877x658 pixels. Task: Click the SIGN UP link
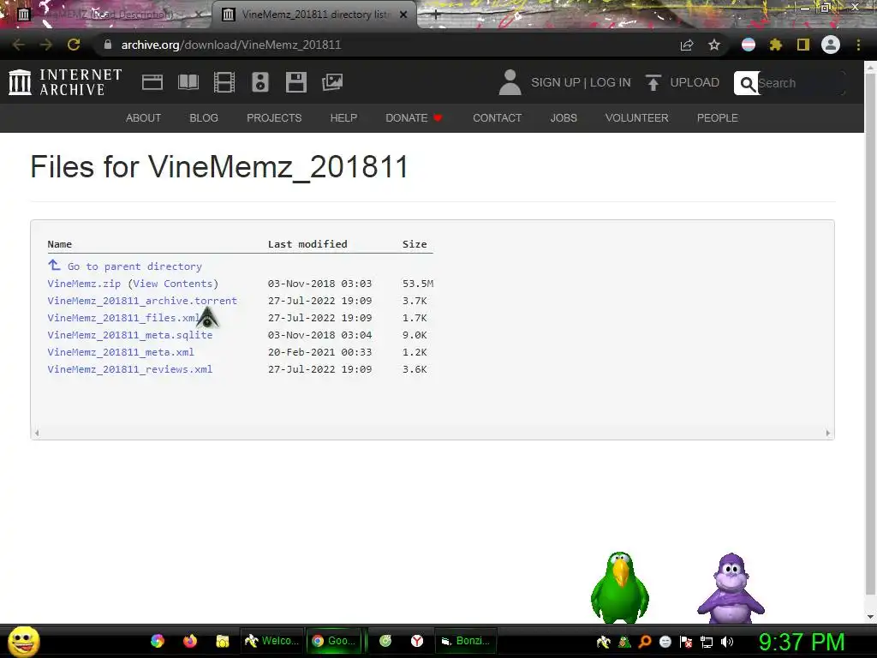click(x=555, y=82)
